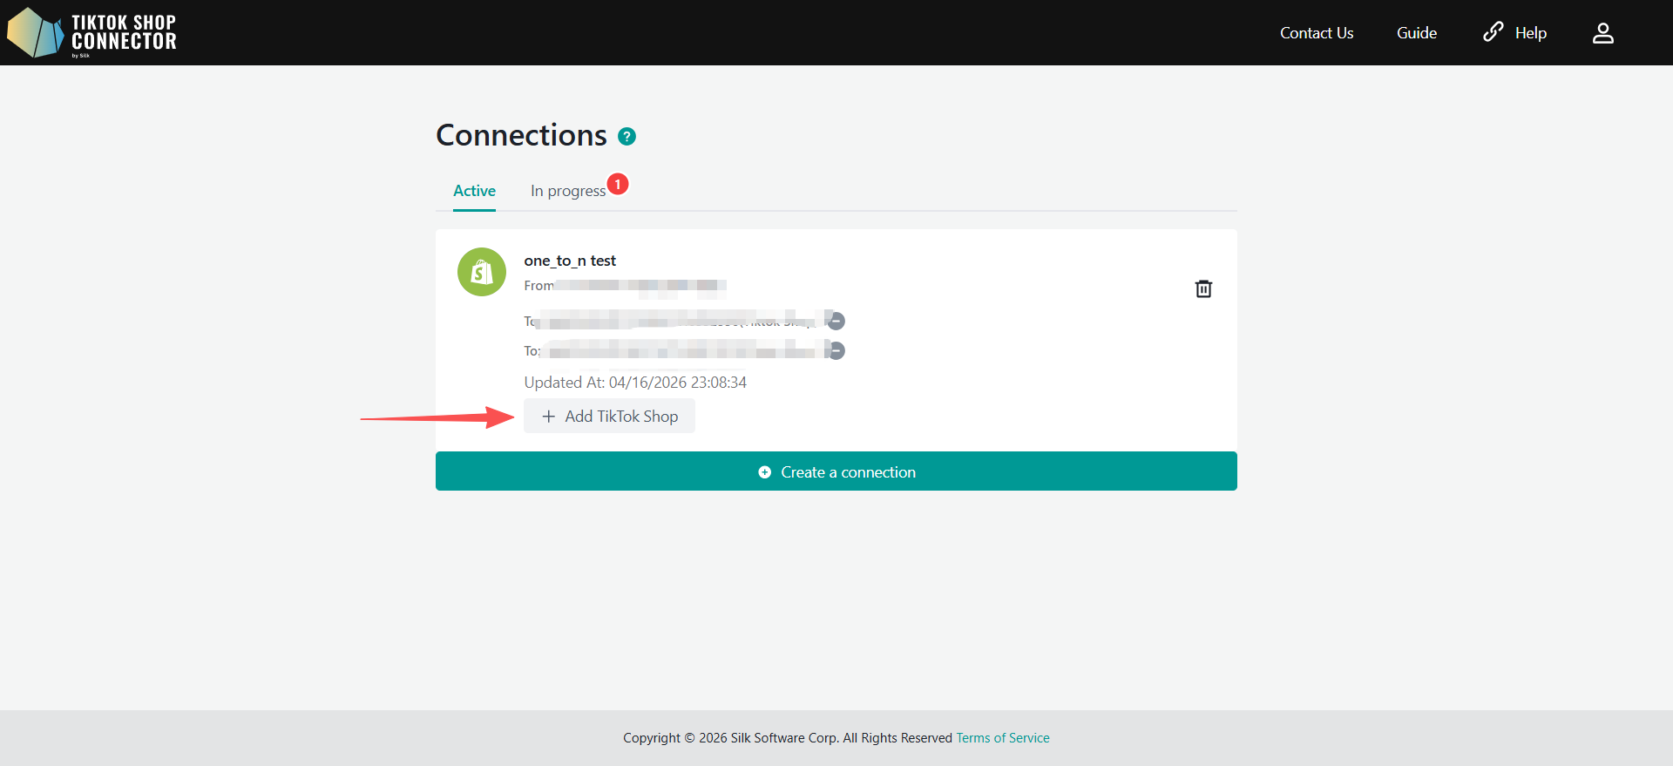Delete the one_to_n test connection via trash icon
Screen dimensions: 1673x766
(1202, 288)
